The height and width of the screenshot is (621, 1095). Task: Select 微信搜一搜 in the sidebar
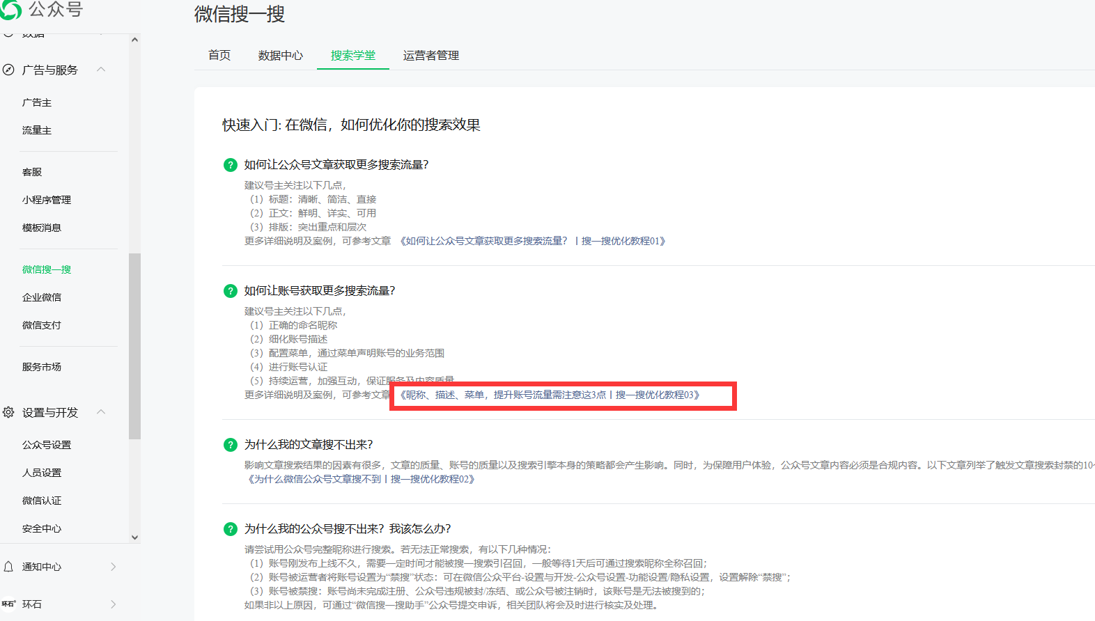(47, 269)
